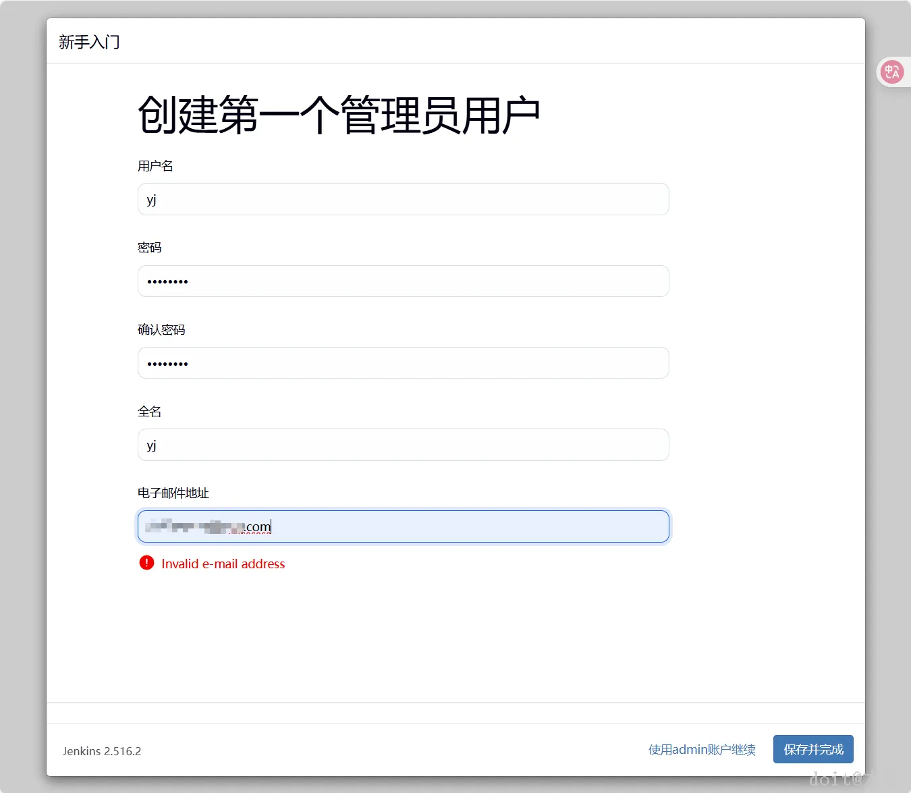The image size is (911, 793).
Task: Click the 密码 field label
Action: 149,247
